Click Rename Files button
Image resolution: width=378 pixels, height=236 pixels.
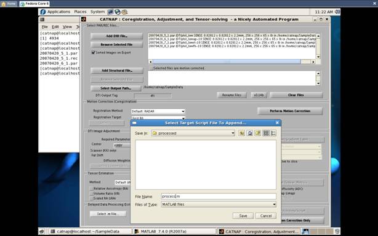231,95
